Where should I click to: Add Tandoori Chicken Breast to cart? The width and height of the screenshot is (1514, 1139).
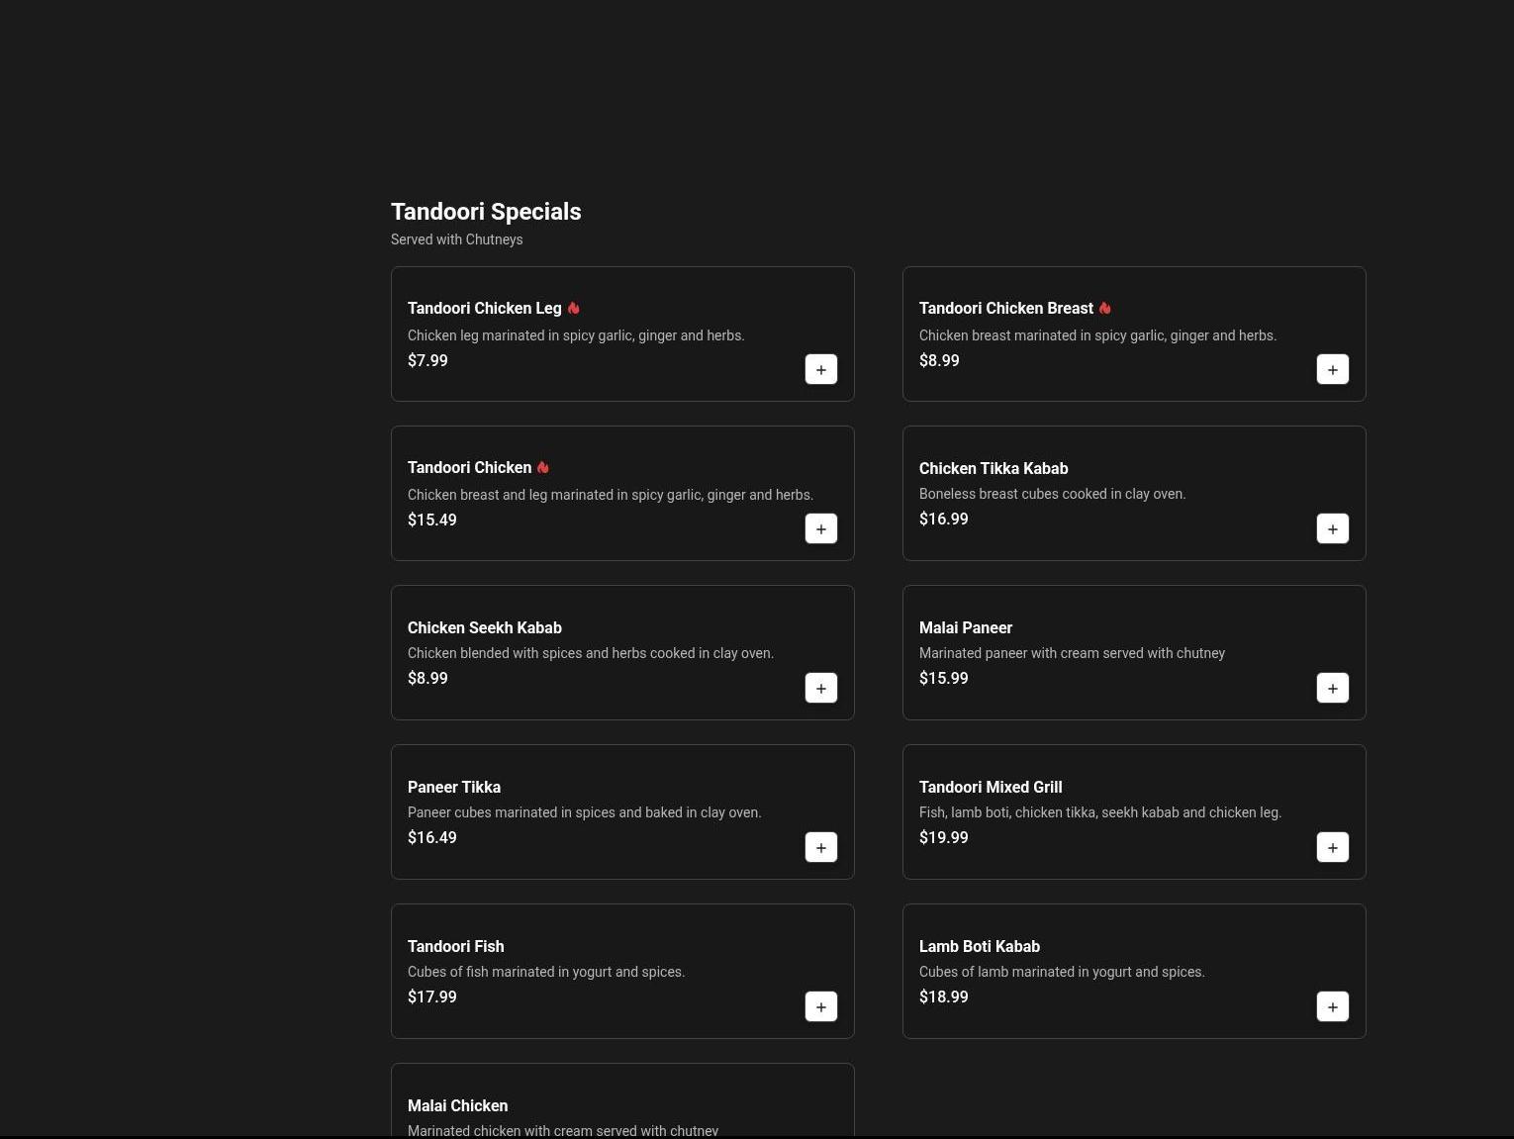tap(1332, 369)
